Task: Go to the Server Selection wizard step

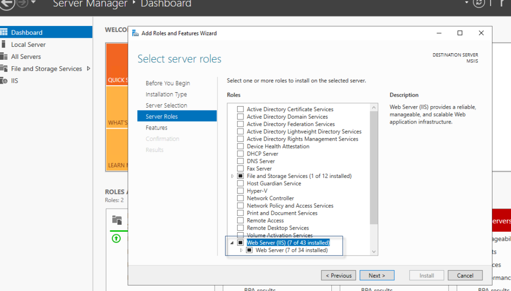Action: point(166,105)
